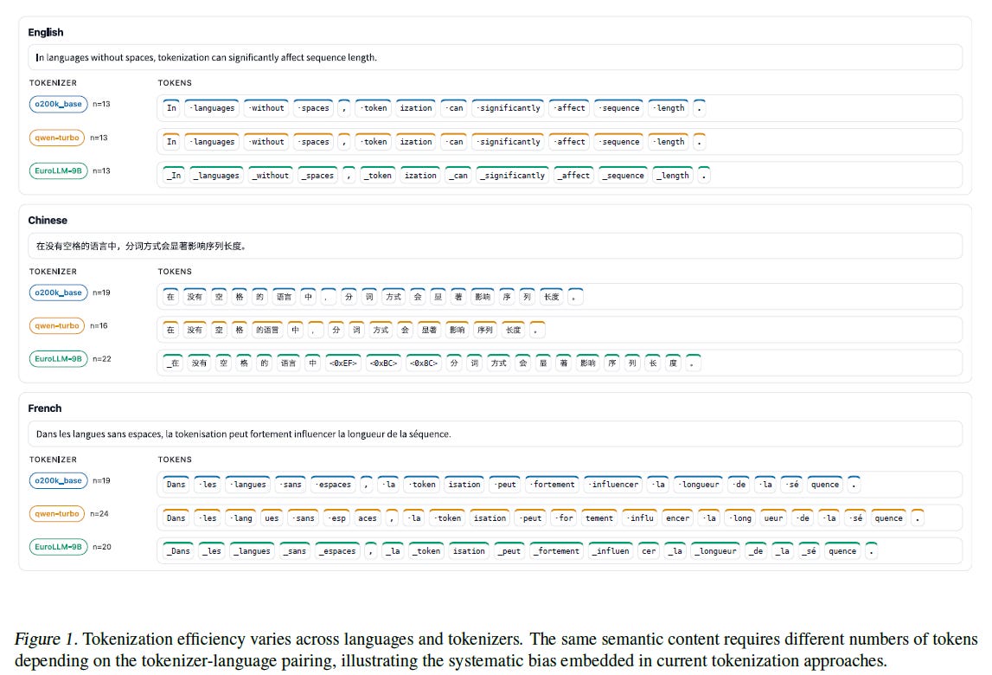Viewport: 992px width, 675px height.
Task: Click the '<0x8C>' byte token
Action: point(423,363)
